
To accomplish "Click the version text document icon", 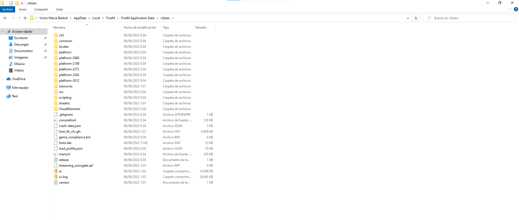I will pos(56,183).
